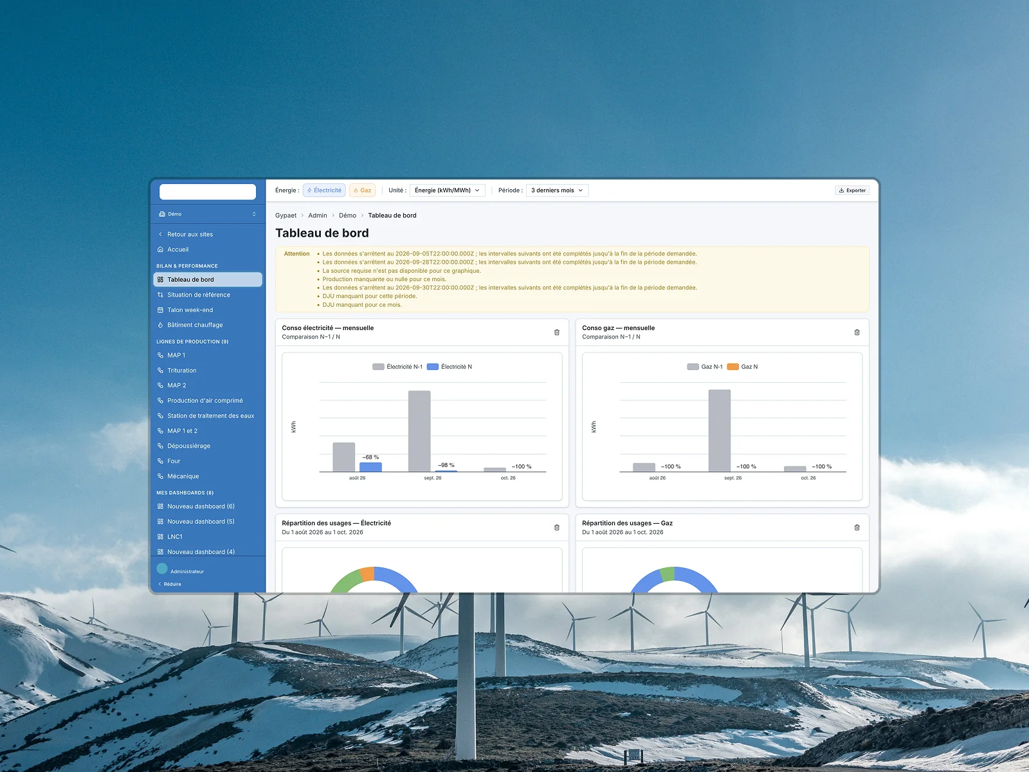
Task: Open Situation de référence page
Action: 207,295
